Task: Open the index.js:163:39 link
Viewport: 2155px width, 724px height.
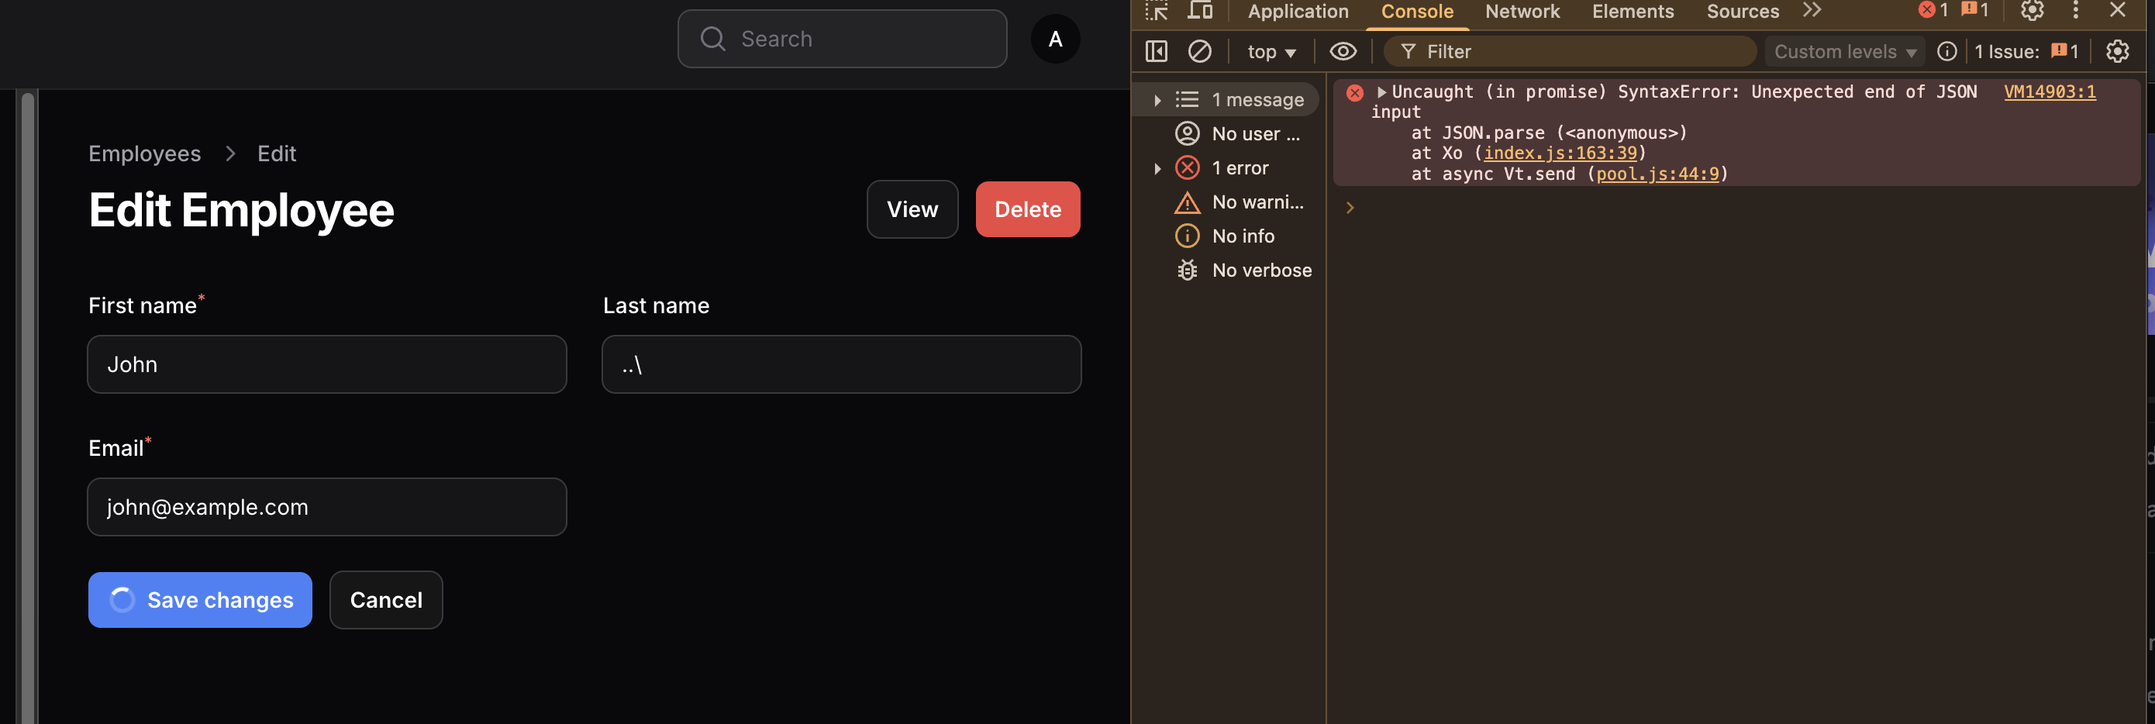Action: click(1560, 153)
